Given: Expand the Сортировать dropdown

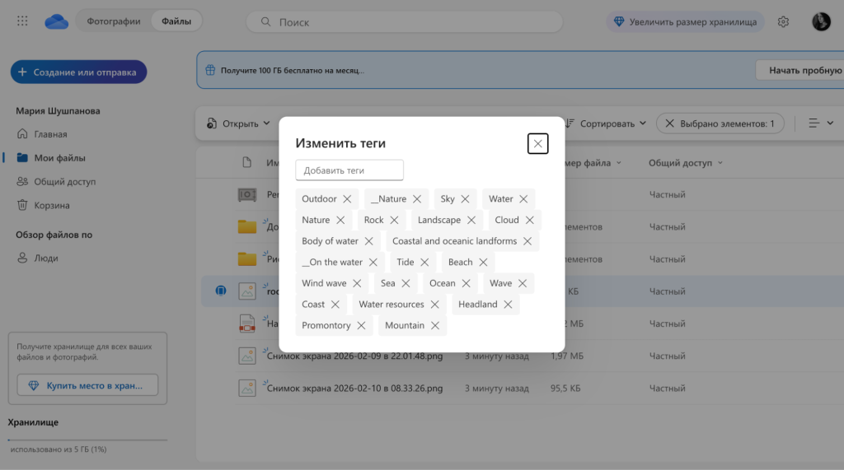Looking at the screenshot, I should point(606,123).
